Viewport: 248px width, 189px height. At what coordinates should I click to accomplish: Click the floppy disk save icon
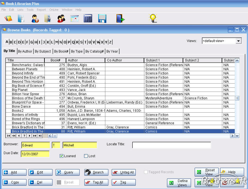pyautogui.click(x=102, y=18)
